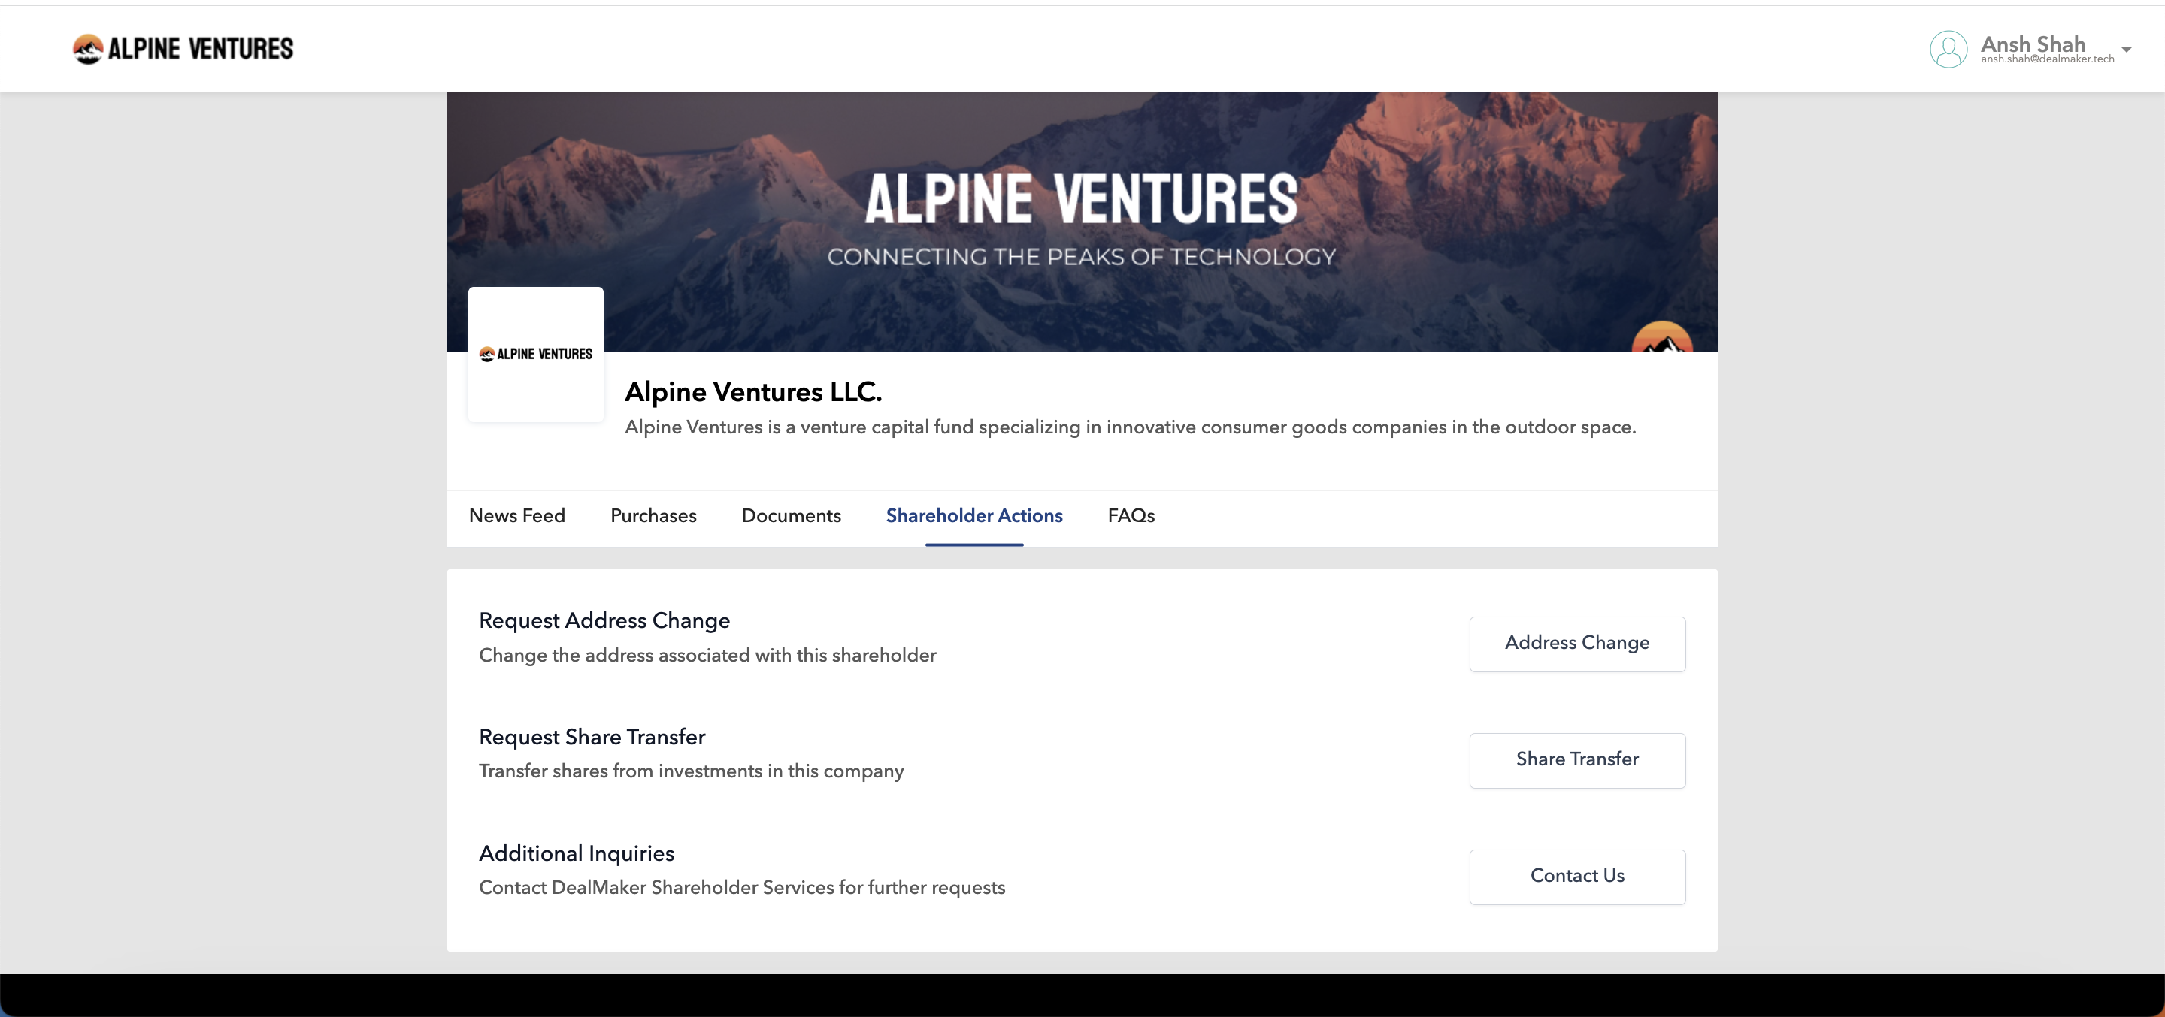Click the sunset mountain badge icon

coord(1661,337)
